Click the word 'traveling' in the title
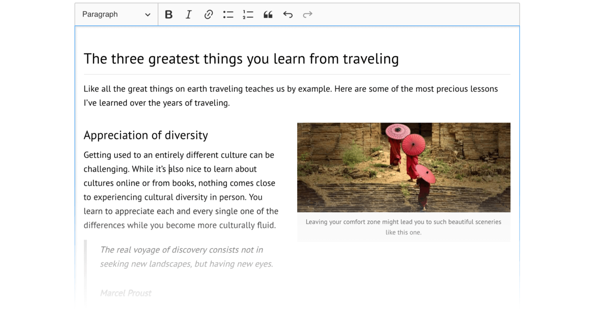 (371, 59)
